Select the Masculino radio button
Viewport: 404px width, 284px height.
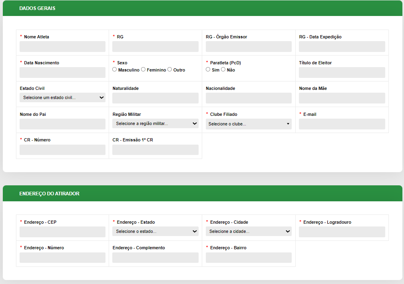pos(115,70)
